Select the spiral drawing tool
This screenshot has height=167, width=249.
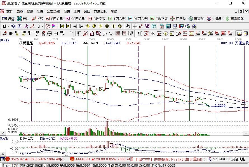tap(37, 33)
